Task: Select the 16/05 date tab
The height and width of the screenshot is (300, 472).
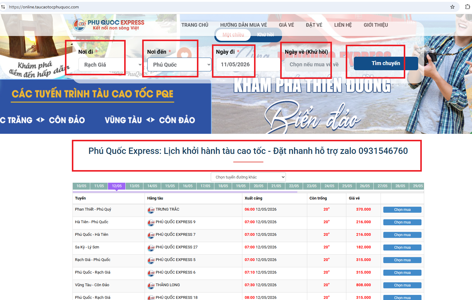Action: (x=188, y=186)
